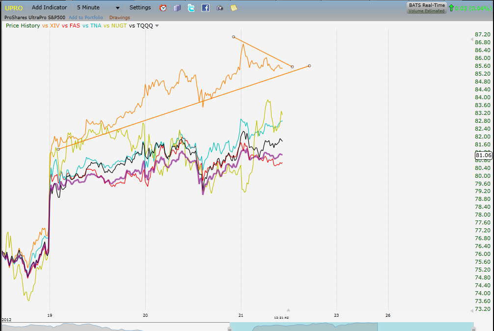Image resolution: width=494 pixels, height=331 pixels.
Task: Click the 84.00 price scale value
Action: click(482, 97)
